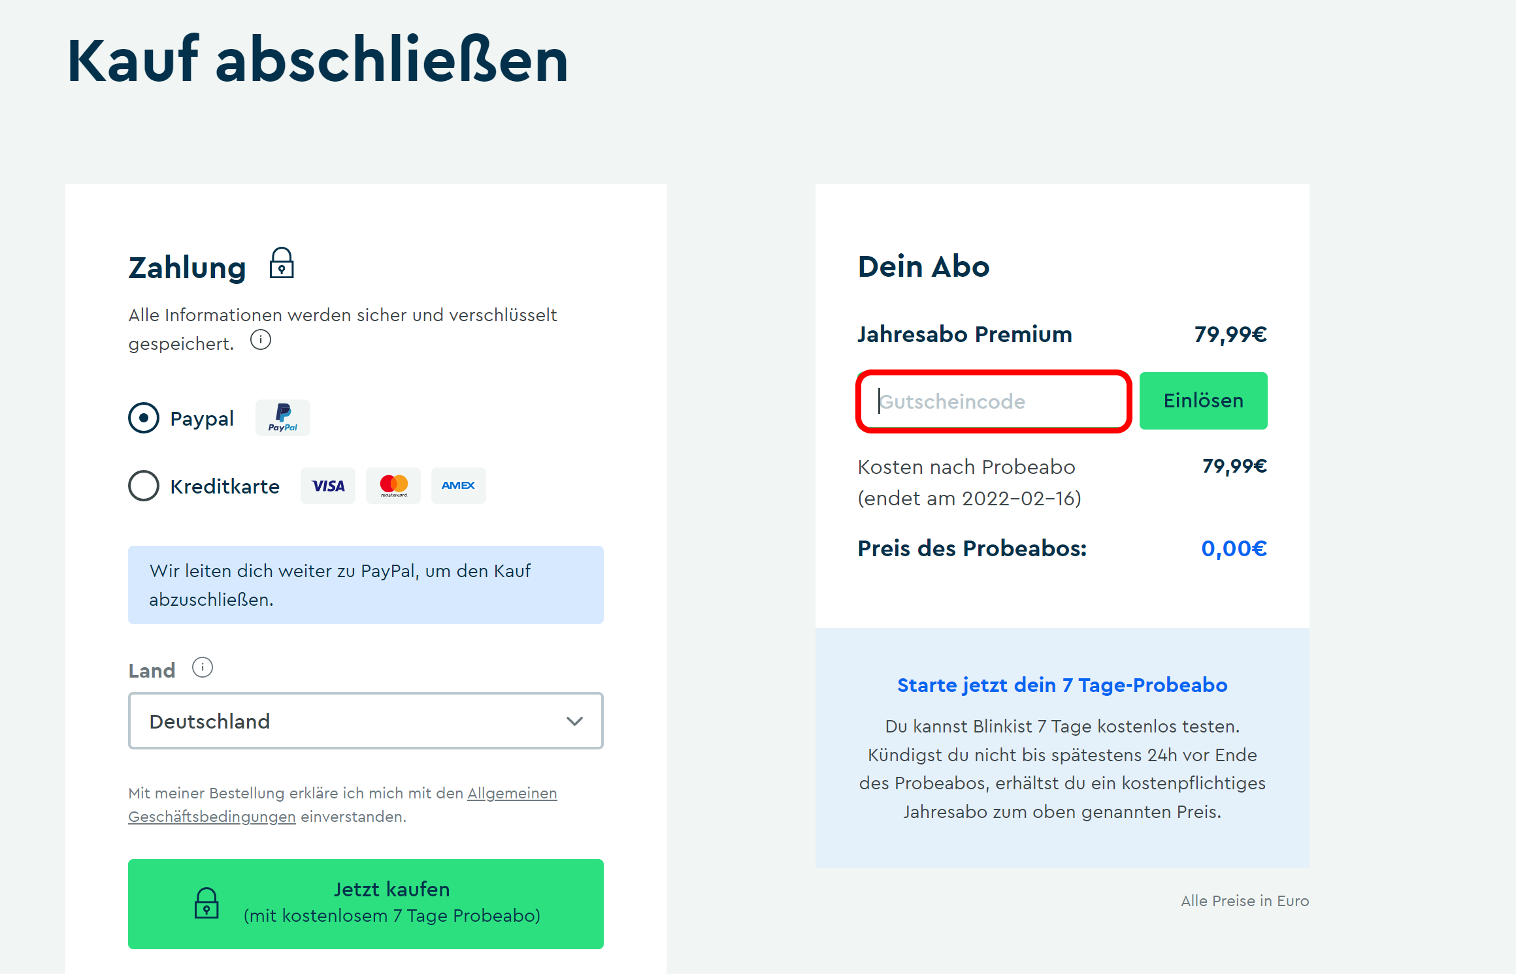Click the Jahresabo Premium plan label
Viewport: 1516px width, 974px height.
click(x=964, y=334)
